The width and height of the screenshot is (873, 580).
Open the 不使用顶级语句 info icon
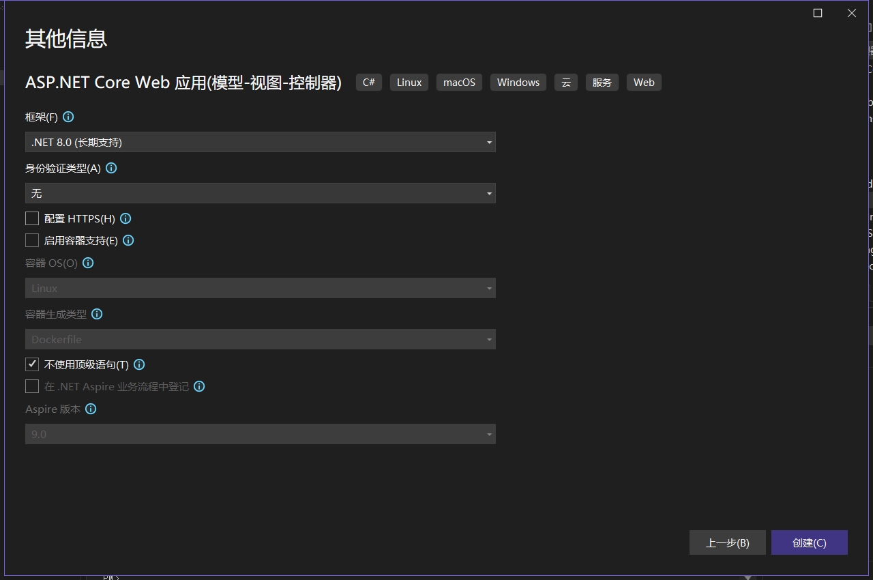click(x=138, y=364)
